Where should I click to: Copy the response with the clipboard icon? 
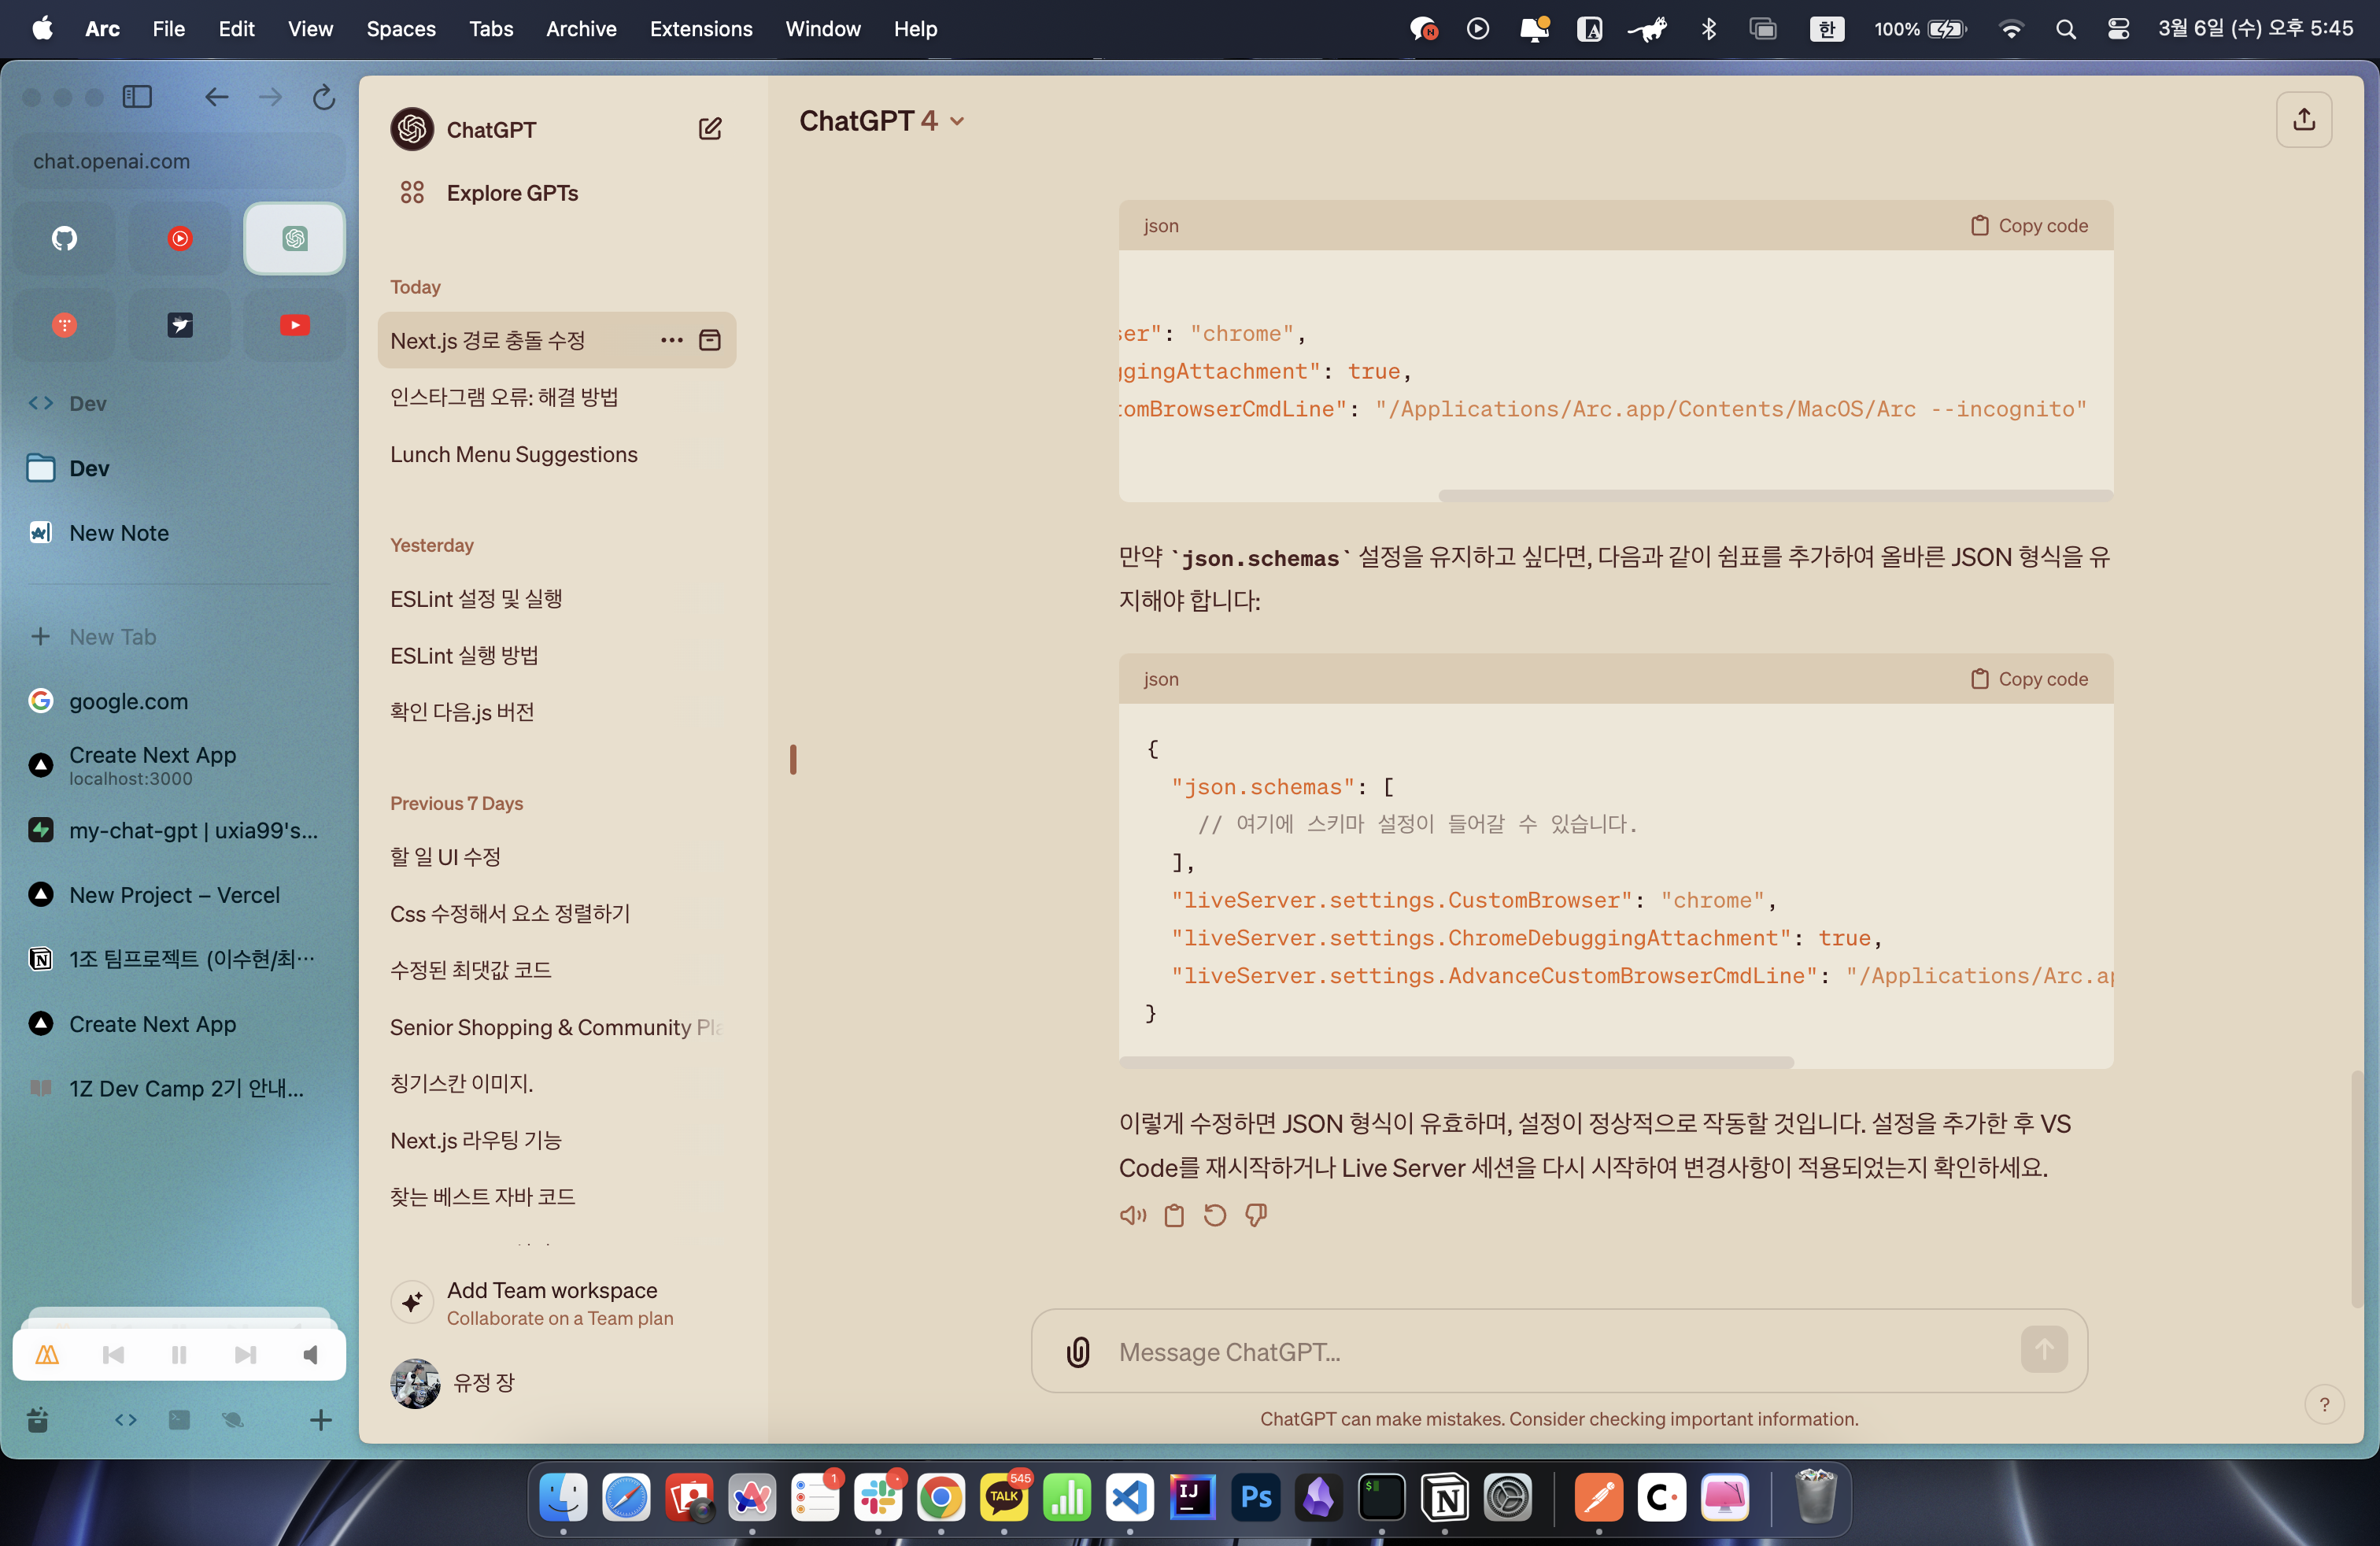[x=1174, y=1216]
